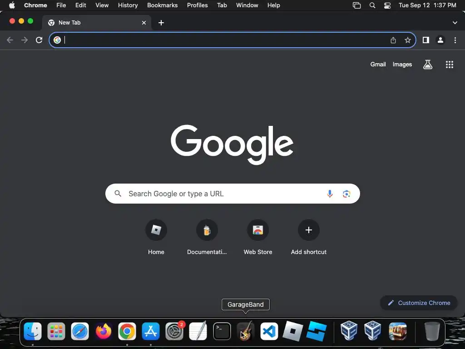Click the Chrome icon in the Dock
Screen dimensions: 465x349
[x=127, y=331]
